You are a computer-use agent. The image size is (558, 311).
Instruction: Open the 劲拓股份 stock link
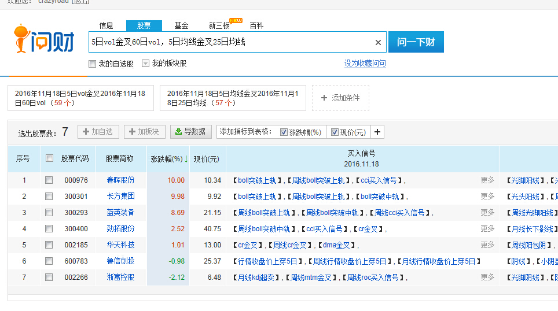pos(120,228)
